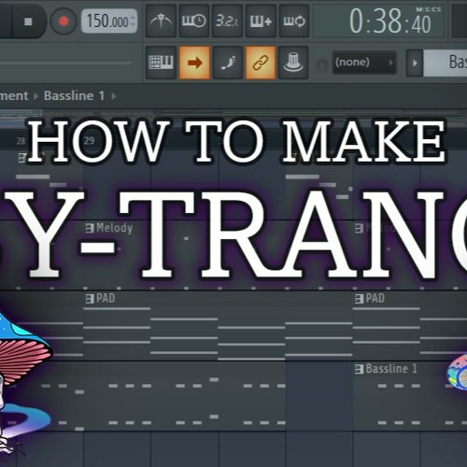Viewport: 467px width, 467px height.
Task: Enable wait for input before playing
Action: [x=194, y=21]
